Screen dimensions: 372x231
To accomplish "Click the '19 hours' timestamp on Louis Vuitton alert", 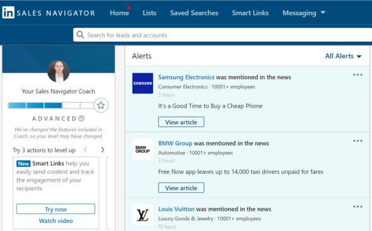I will point(167,227).
